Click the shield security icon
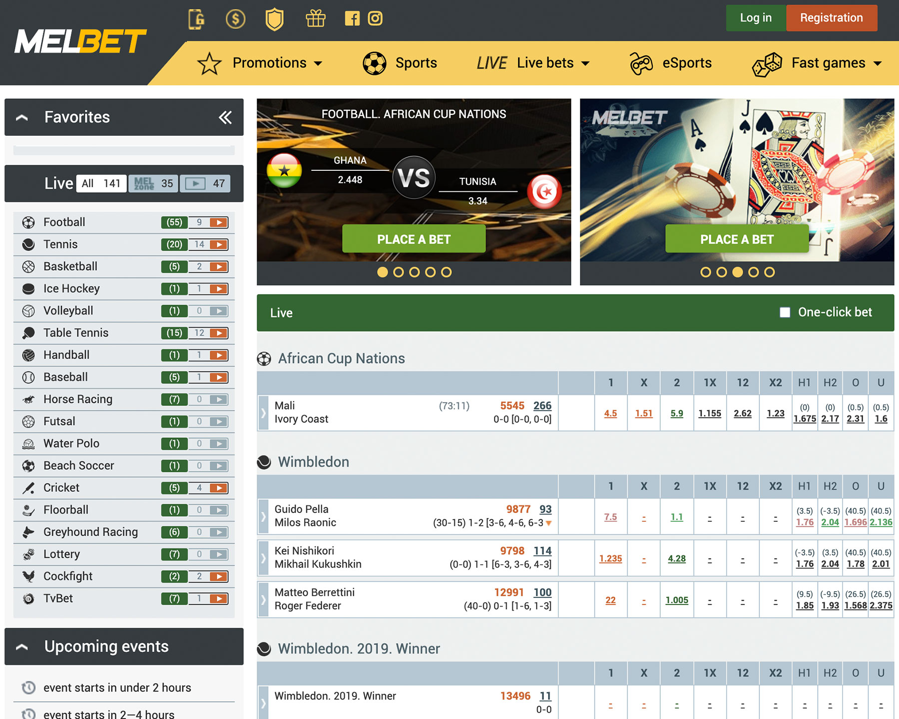 coord(275,19)
